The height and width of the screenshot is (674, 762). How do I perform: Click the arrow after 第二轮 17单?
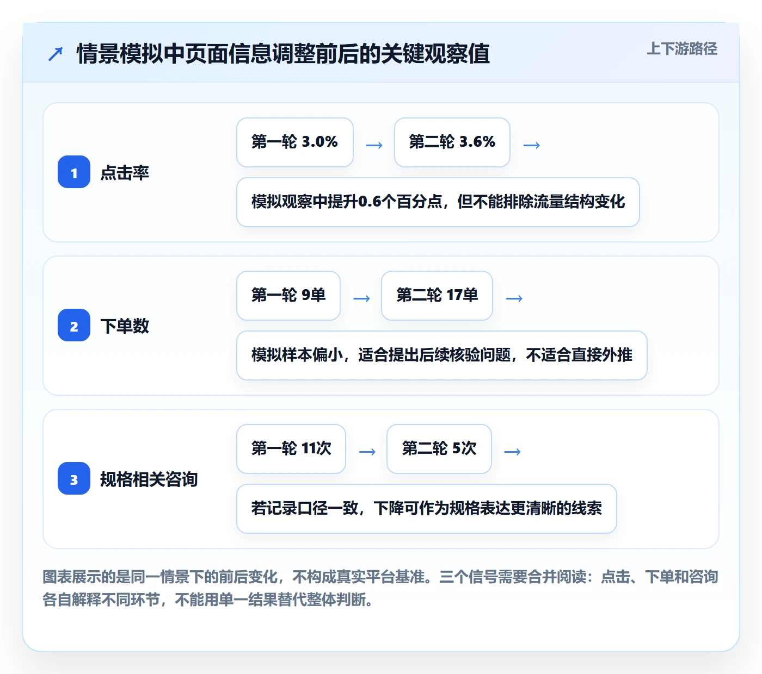click(x=514, y=298)
